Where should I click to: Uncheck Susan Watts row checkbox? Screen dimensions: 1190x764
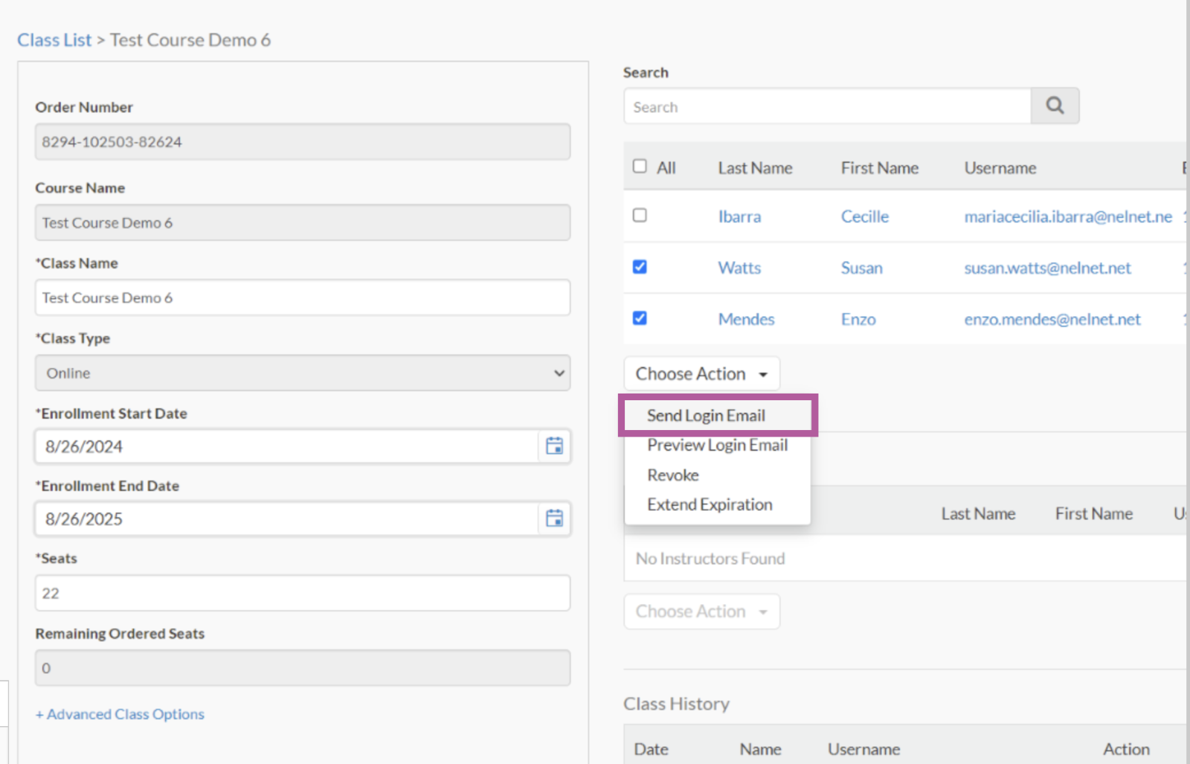coord(640,266)
